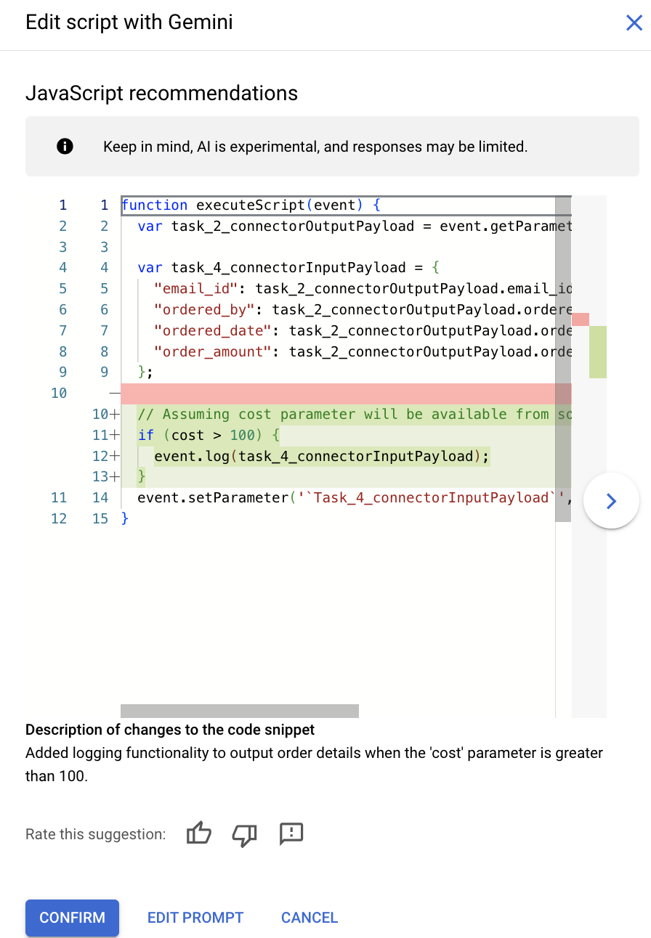651x938 pixels.
Task: Click the thumbs down rating icon
Action: pyautogui.click(x=244, y=835)
